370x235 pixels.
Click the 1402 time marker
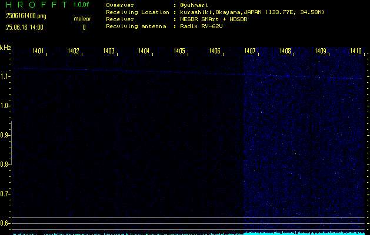74,51
